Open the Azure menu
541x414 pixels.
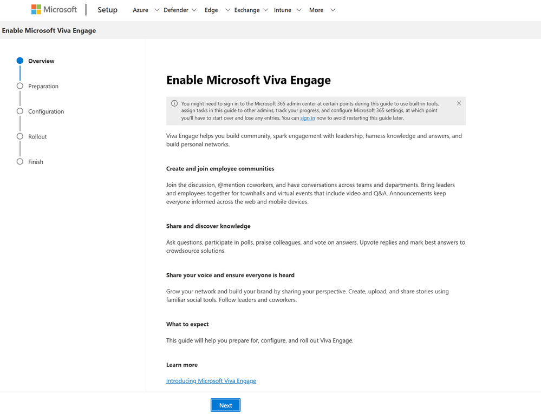140,10
